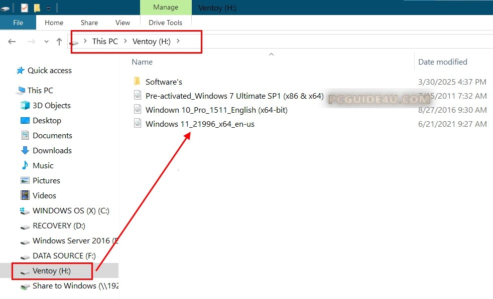Click This PC in the address breadcrumb
Screen dimensions: 493x299
click(x=105, y=42)
